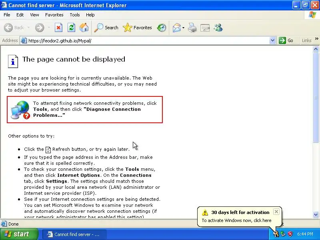Restore down the Internet Explorer window
Image resolution: width=320 pixels, height=240 pixels.
(x=305, y=5)
